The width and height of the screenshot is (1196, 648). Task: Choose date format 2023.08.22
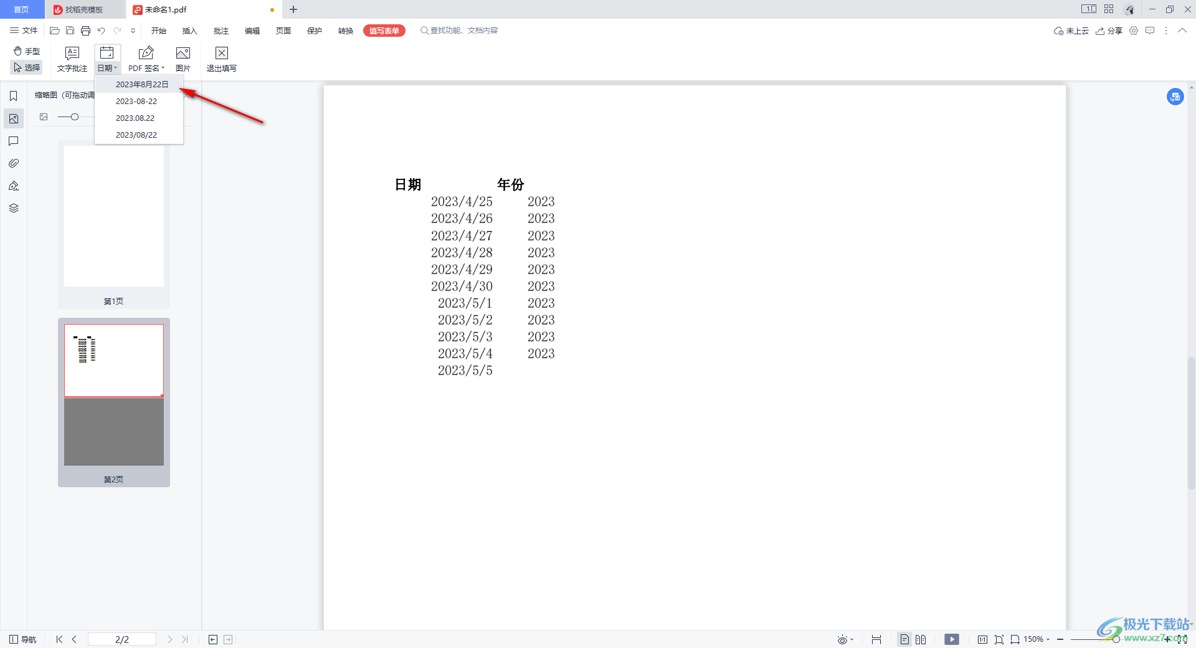[x=139, y=118]
